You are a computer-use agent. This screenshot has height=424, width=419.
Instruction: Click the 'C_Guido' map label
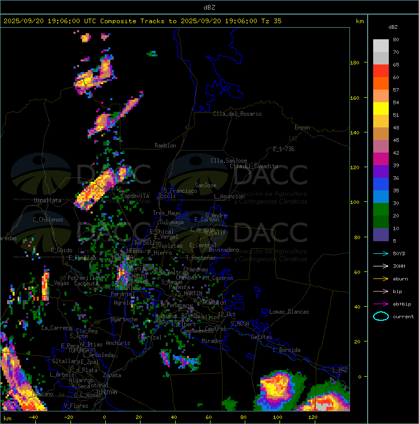click(61, 250)
